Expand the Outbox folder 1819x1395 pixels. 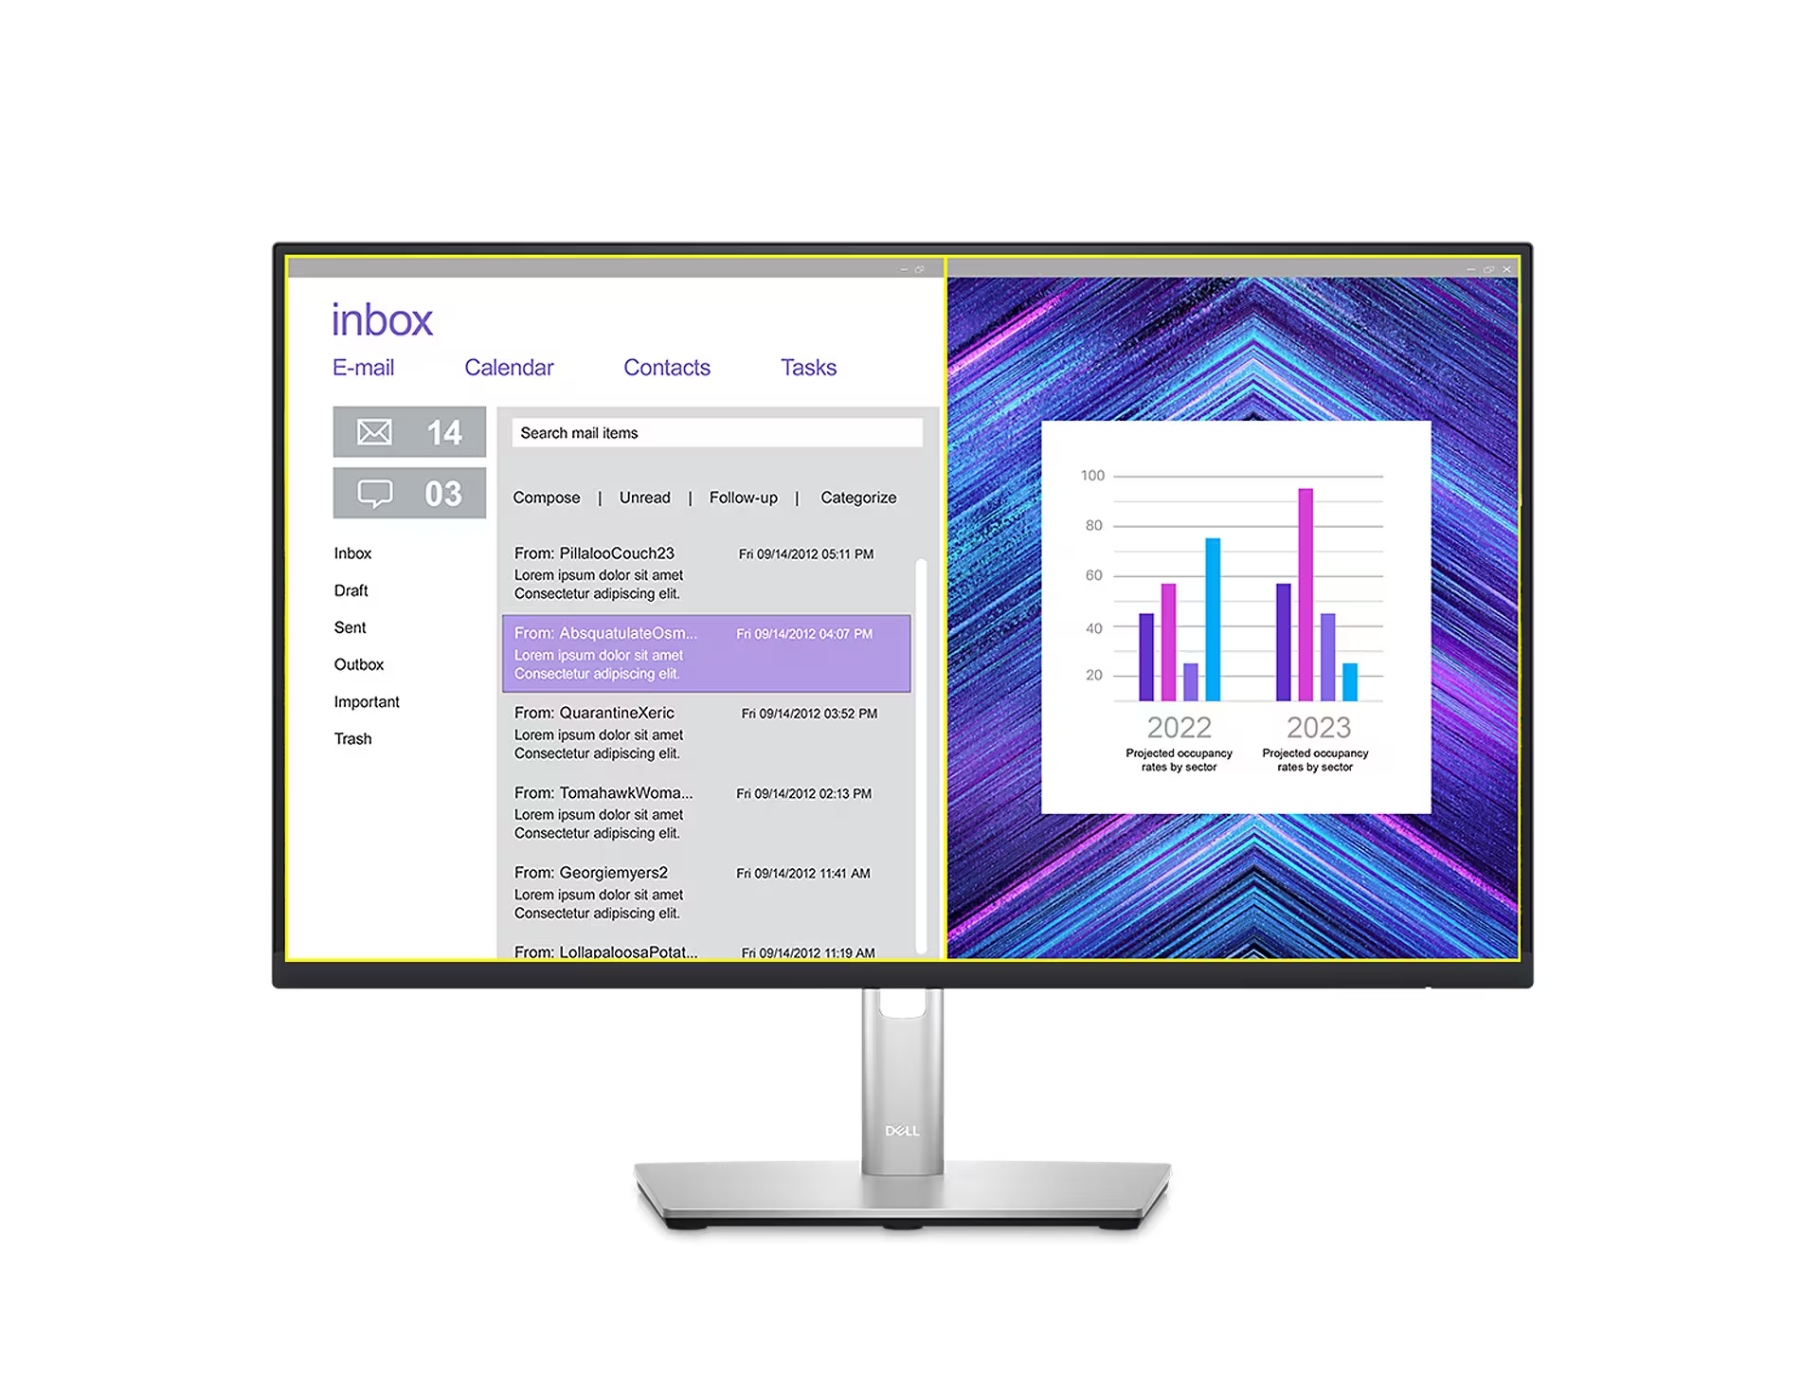(362, 663)
